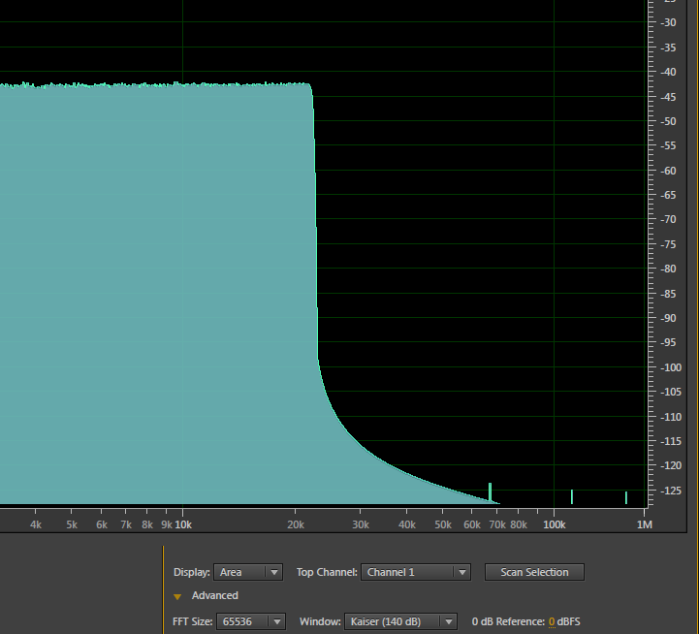Image resolution: width=699 pixels, height=634 pixels.
Task: Collapse the Advanced section using its triangle
Action: click(x=176, y=596)
